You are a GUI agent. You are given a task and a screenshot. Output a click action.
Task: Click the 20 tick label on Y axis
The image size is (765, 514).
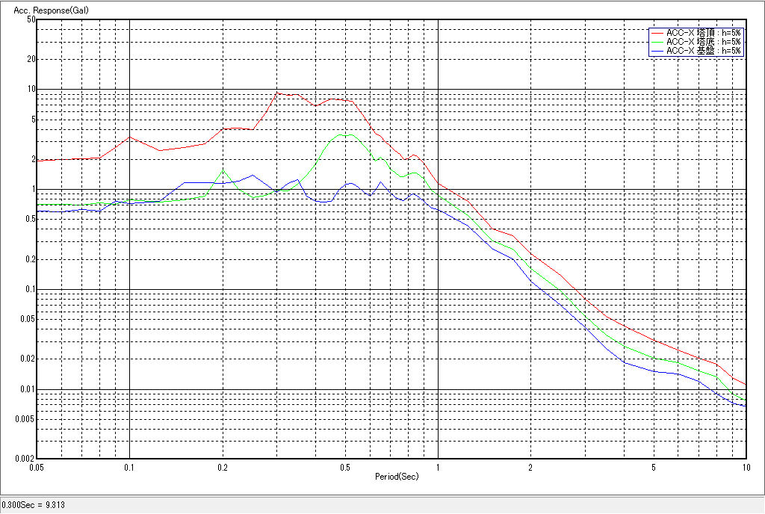(31, 59)
